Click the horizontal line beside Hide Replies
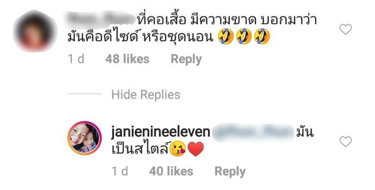This screenshot has height=190, width=375. (x=84, y=94)
